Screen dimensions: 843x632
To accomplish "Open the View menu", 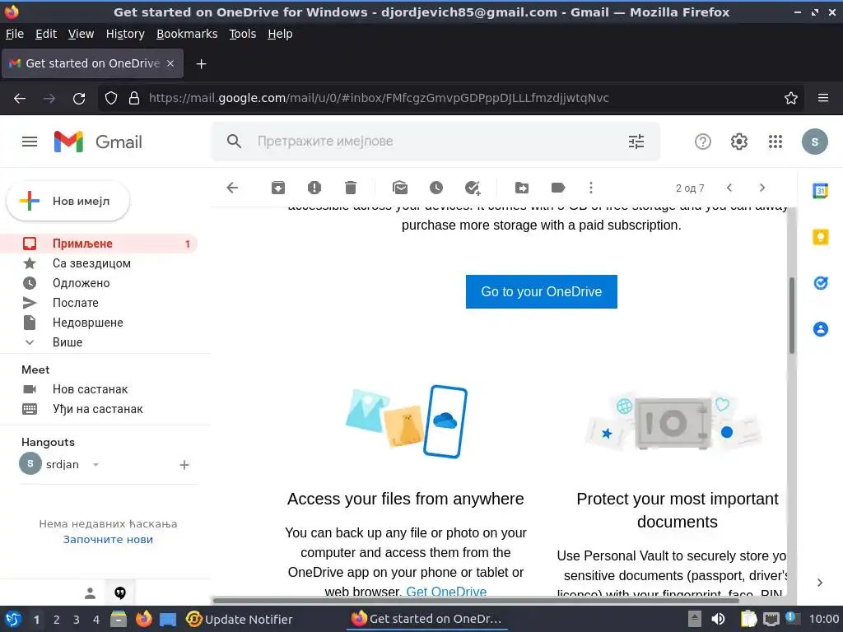I will coord(82,34).
